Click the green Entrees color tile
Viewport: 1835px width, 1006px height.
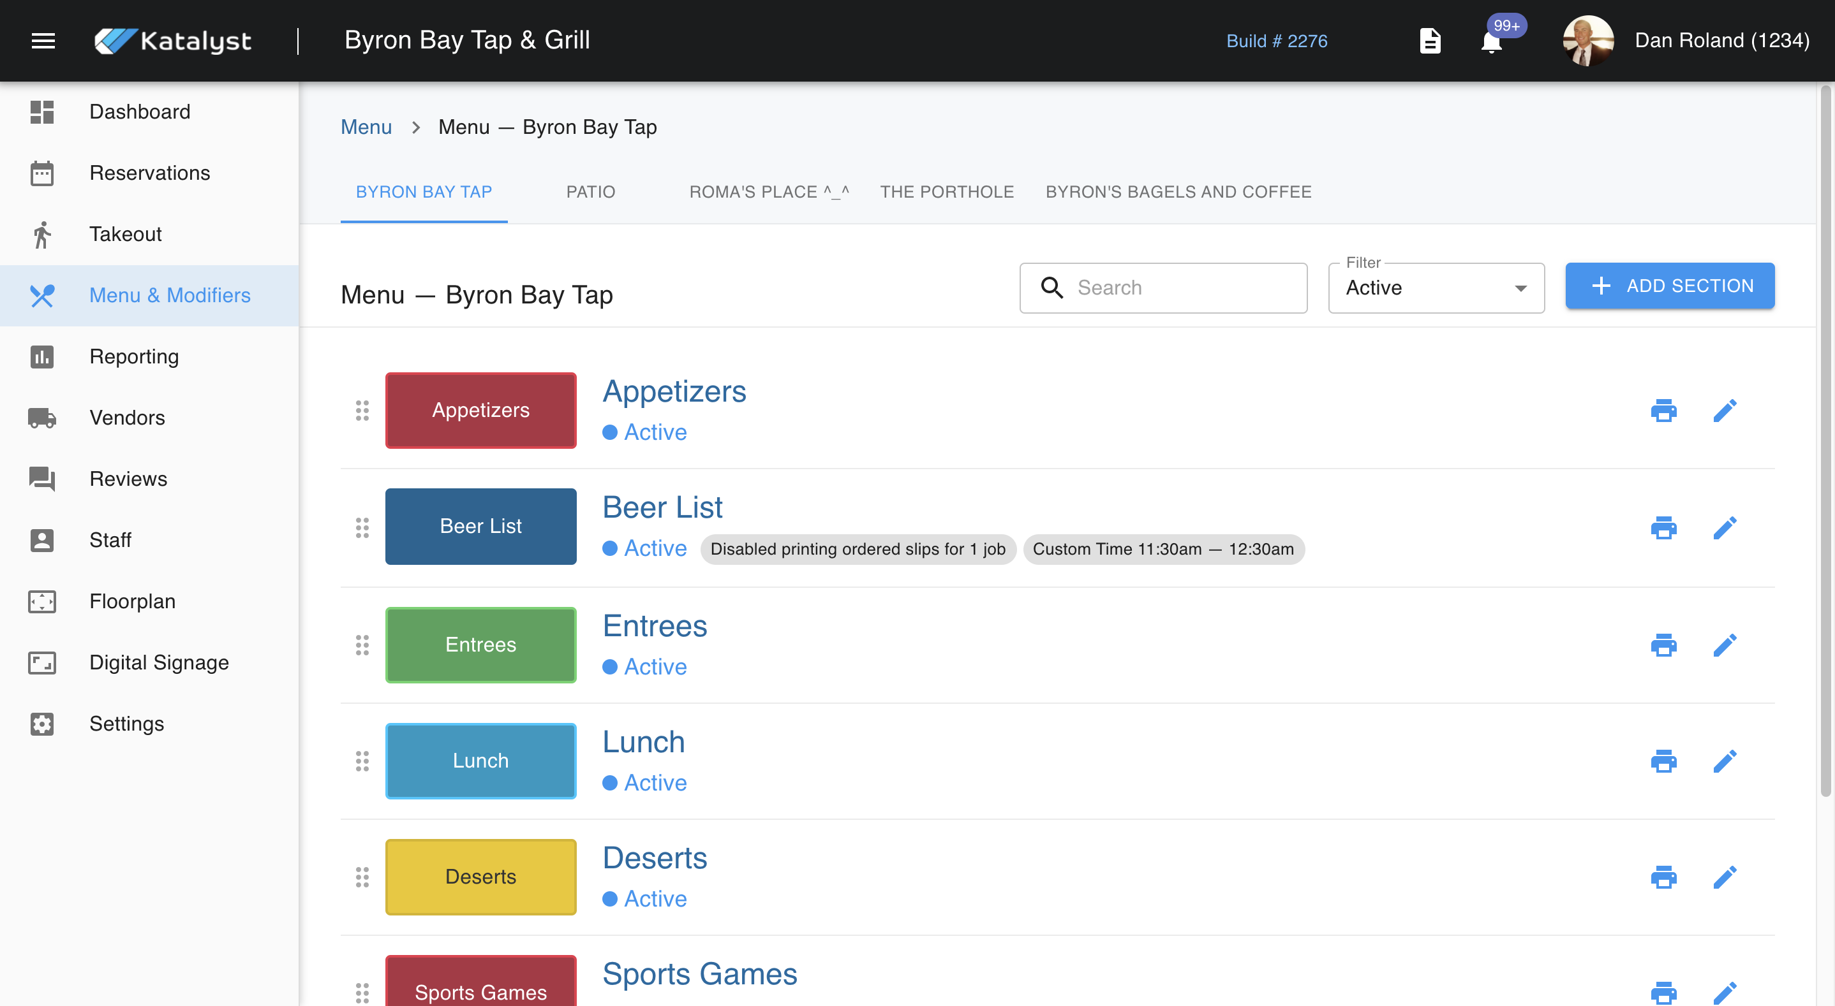coord(481,645)
